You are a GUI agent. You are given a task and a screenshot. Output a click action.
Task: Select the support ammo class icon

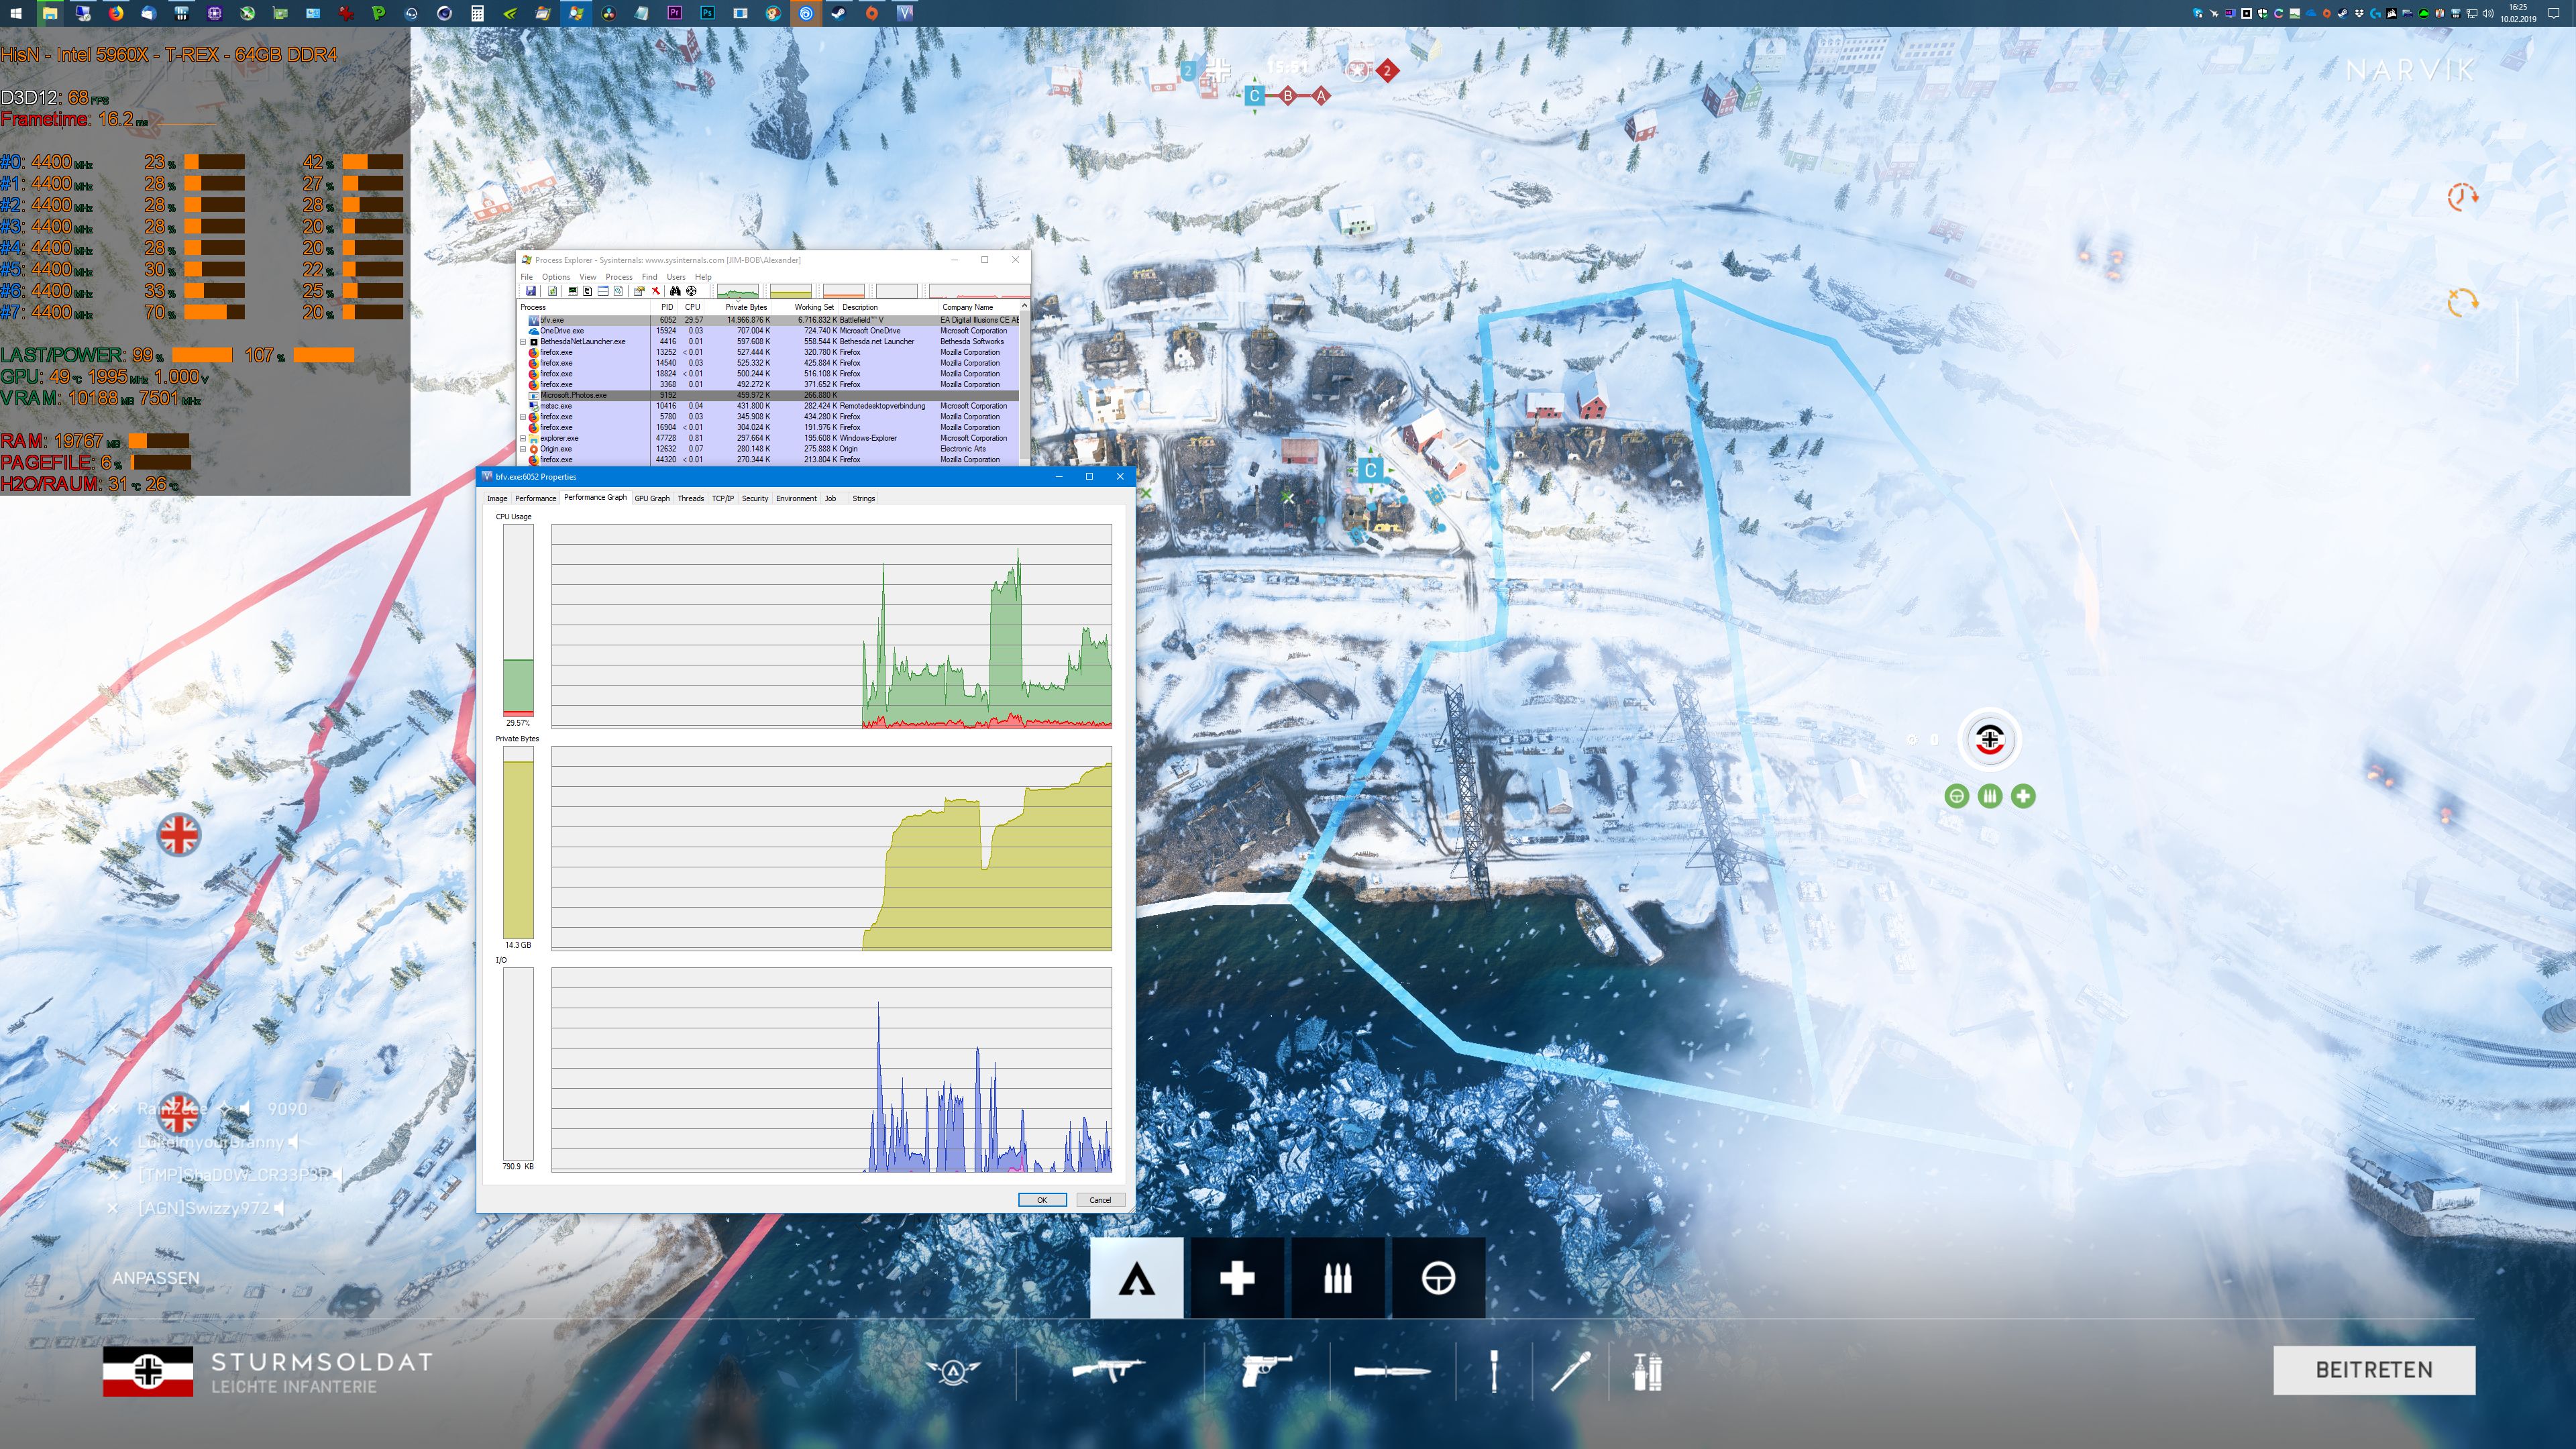1338,1278
